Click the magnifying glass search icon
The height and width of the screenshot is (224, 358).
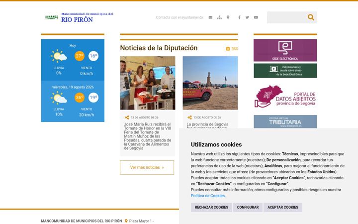click(x=311, y=17)
